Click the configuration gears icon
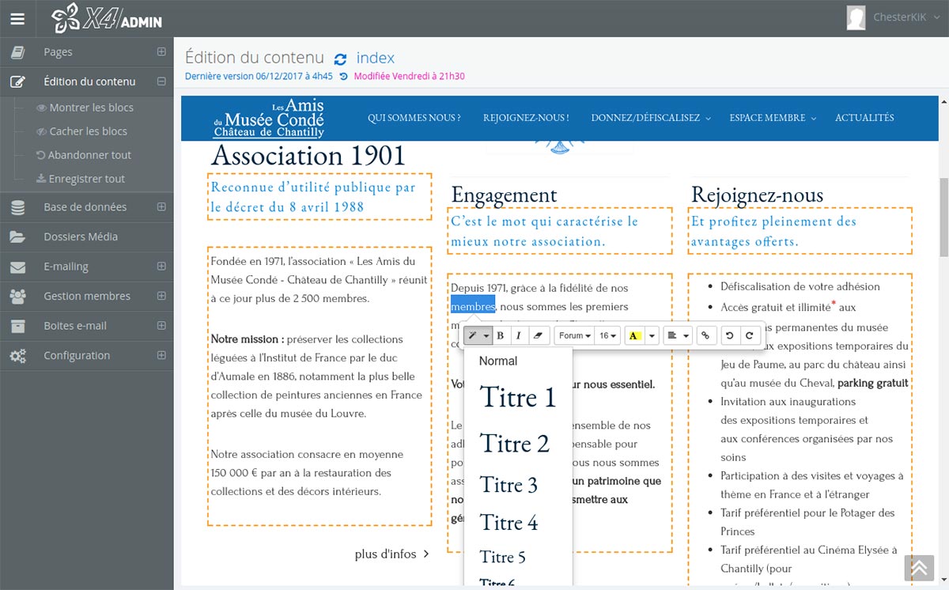Screen dimensions: 949x590 tap(17, 356)
